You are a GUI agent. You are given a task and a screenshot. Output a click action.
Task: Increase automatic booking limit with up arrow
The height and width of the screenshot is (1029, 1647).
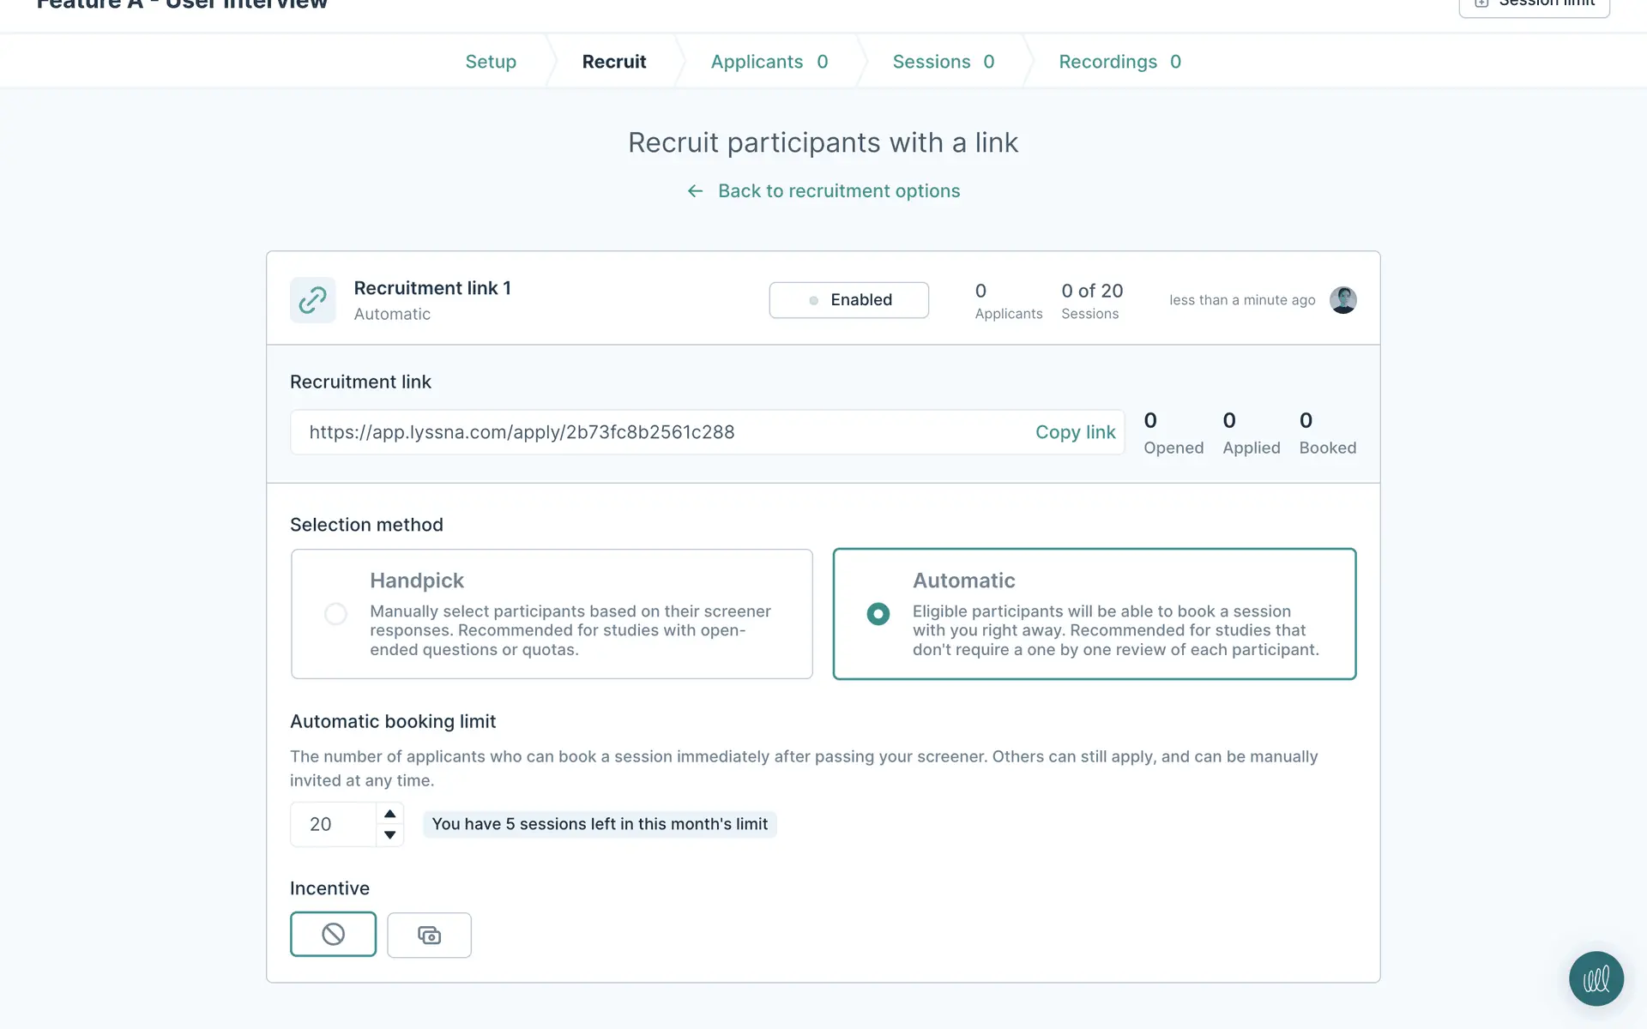(390, 814)
